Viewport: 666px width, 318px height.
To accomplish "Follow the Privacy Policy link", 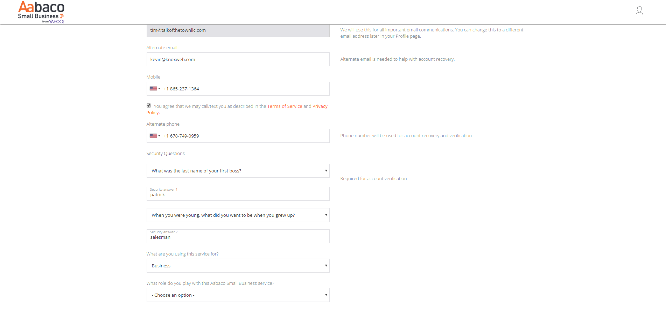I will point(320,106).
